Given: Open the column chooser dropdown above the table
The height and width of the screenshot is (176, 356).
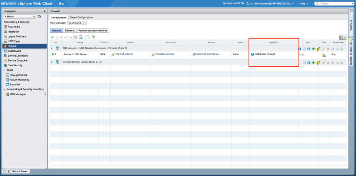Looking at the screenshot, I should [343, 37].
